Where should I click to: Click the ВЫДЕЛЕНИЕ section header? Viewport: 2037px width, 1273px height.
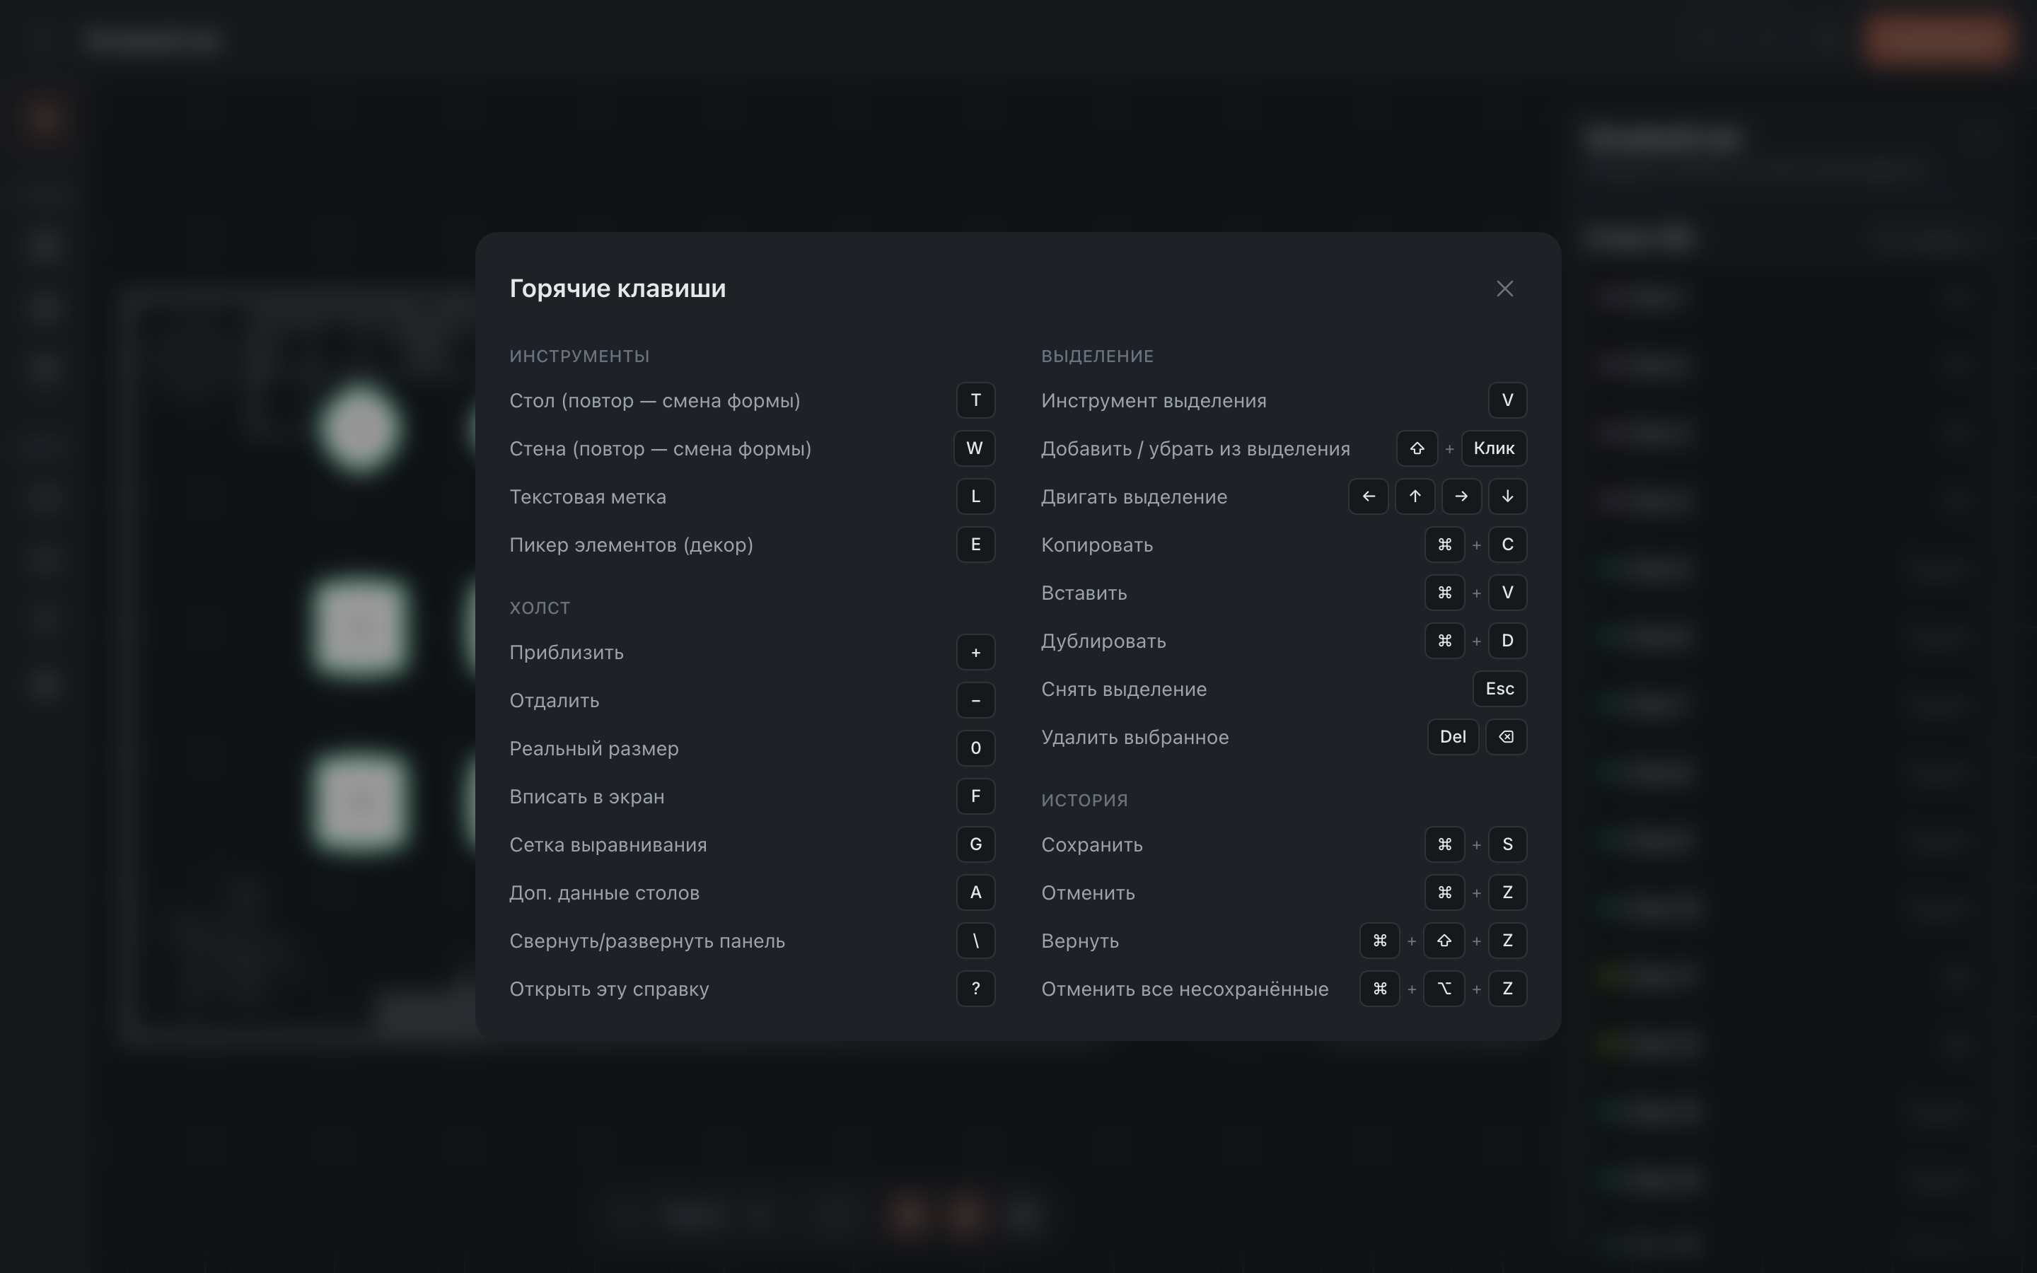point(1097,356)
